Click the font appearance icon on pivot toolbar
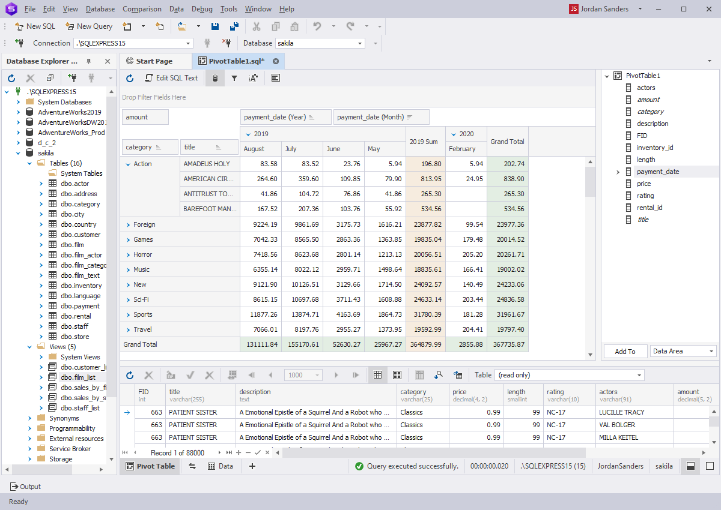The image size is (721, 510). point(254,78)
